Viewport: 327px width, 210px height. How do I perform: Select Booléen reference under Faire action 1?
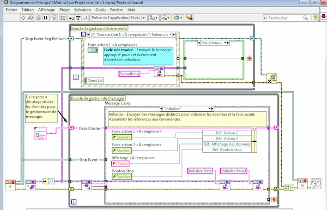[x=122, y=137]
